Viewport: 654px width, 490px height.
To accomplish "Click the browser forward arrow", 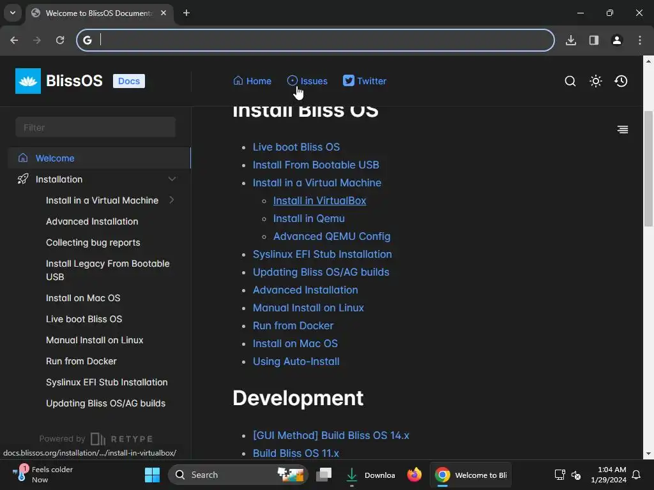I will (x=36, y=40).
